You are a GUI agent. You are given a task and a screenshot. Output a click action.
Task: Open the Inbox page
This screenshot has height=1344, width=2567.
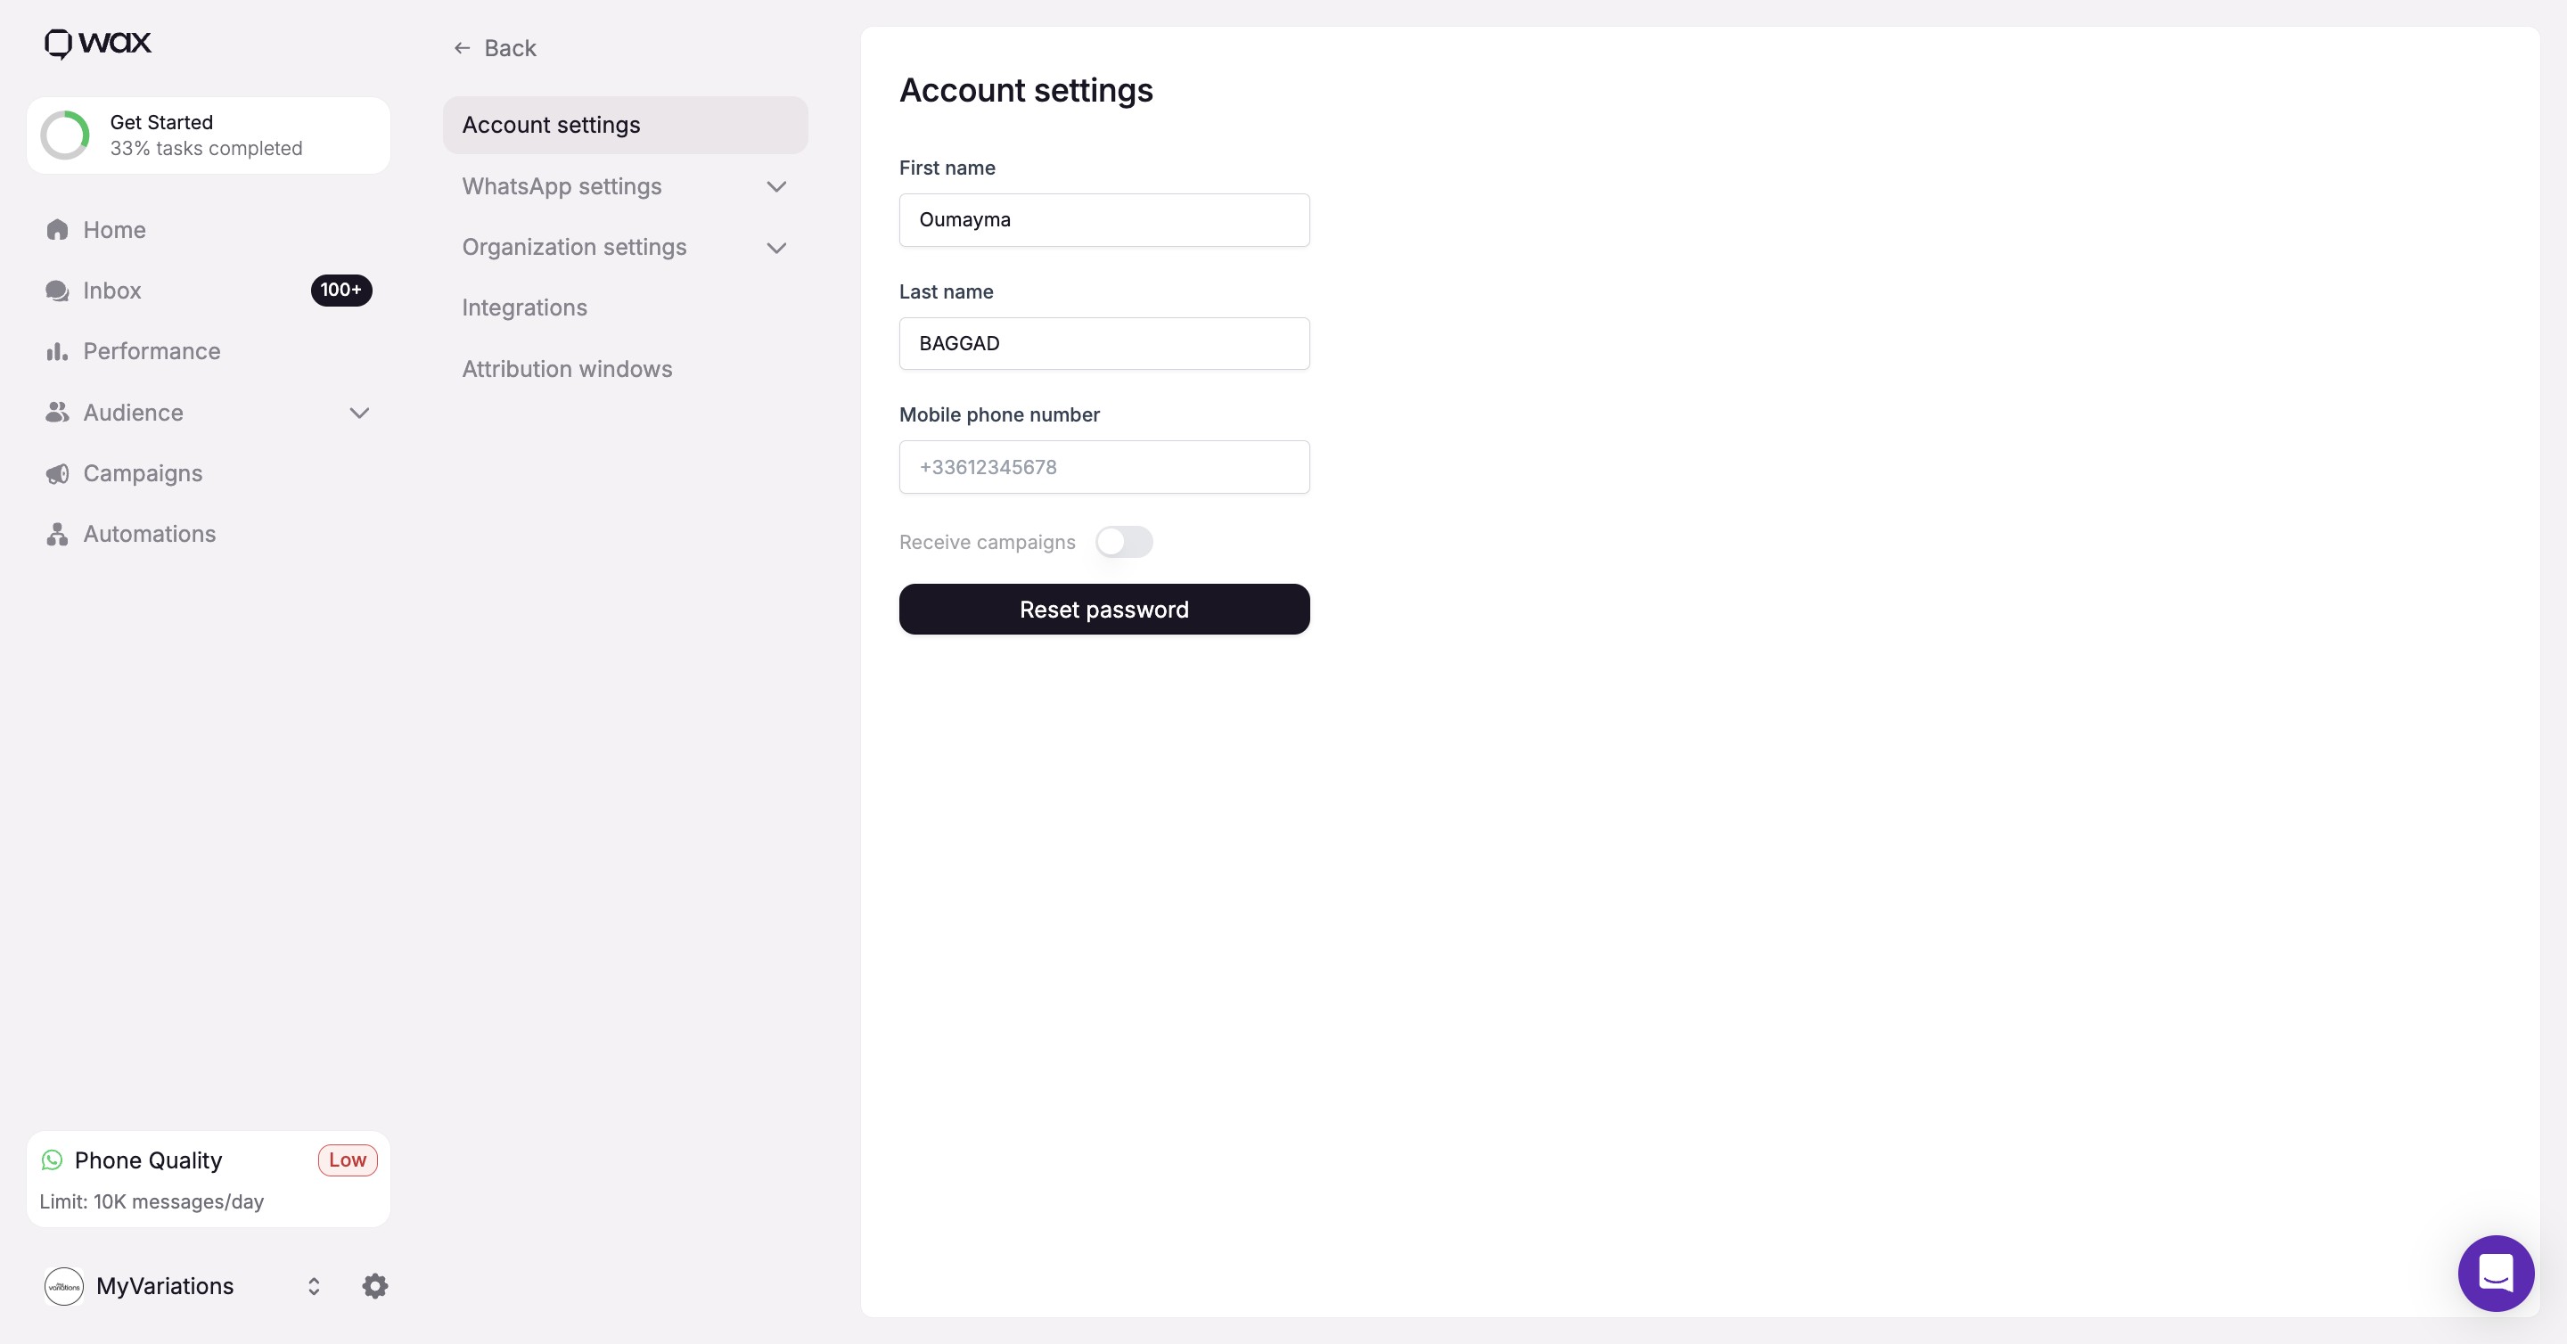click(209, 291)
